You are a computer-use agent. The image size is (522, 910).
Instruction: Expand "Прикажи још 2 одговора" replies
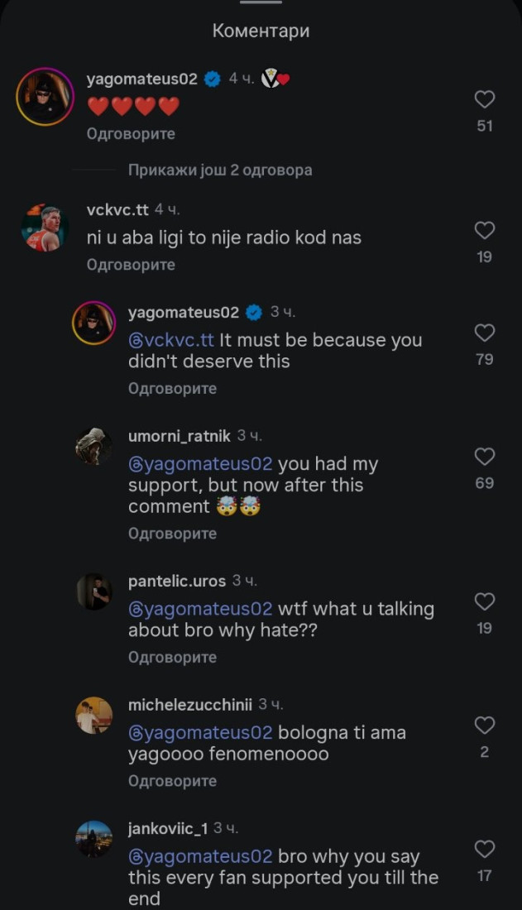[220, 170]
